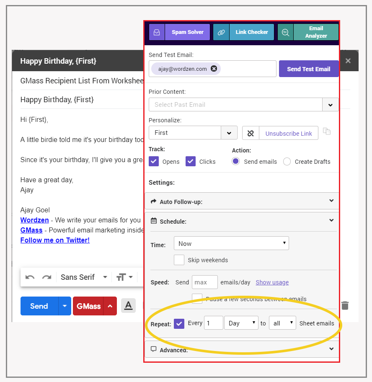
Task: Open the schedule Time dropdown set to Now
Action: 231,243
